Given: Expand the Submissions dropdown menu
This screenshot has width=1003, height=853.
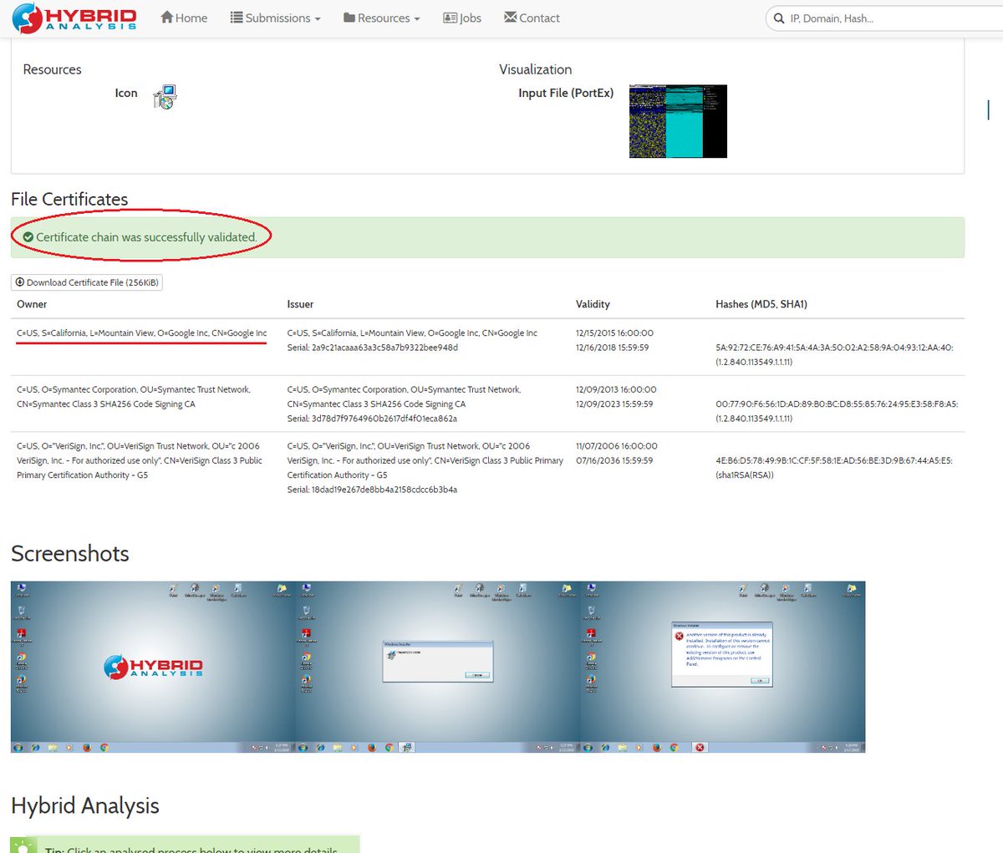Looking at the screenshot, I should click(276, 18).
